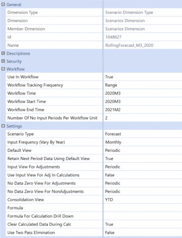Click the Settings section header text
The image size is (182, 238).
tap(14, 126)
